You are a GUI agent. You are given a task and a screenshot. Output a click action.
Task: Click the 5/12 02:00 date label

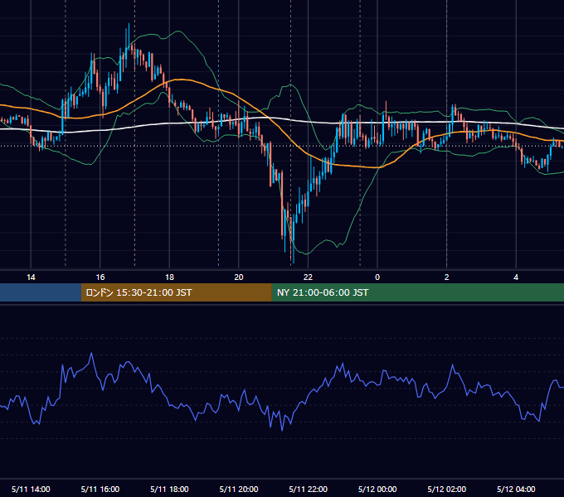click(x=447, y=489)
